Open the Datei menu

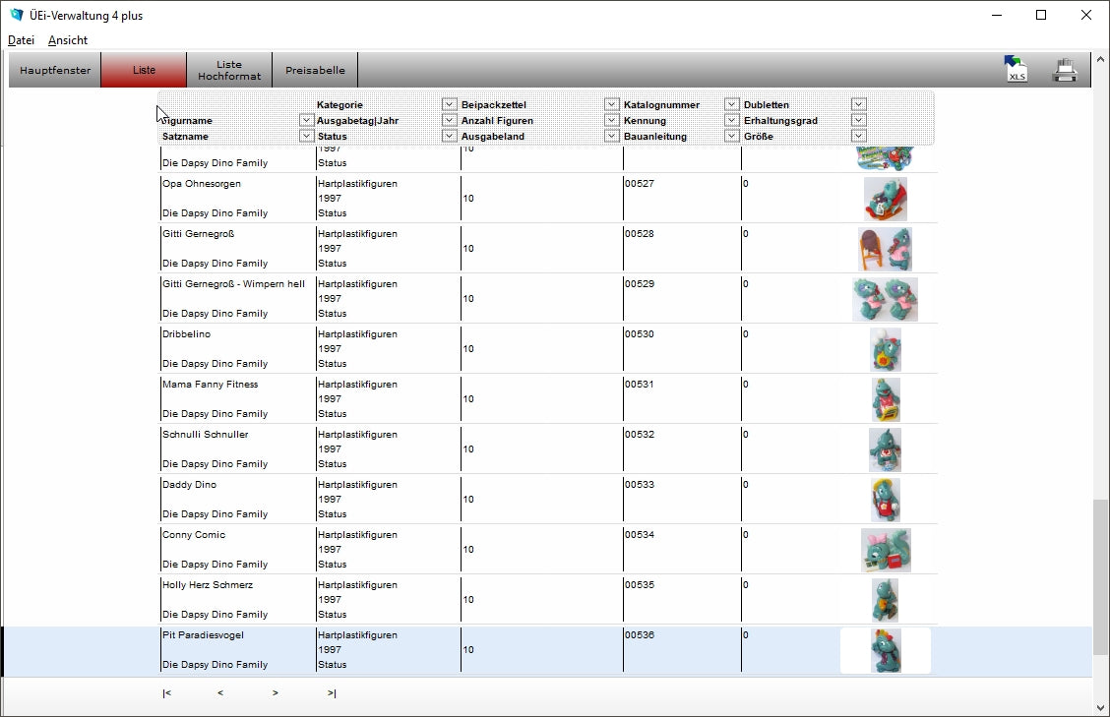coord(21,40)
